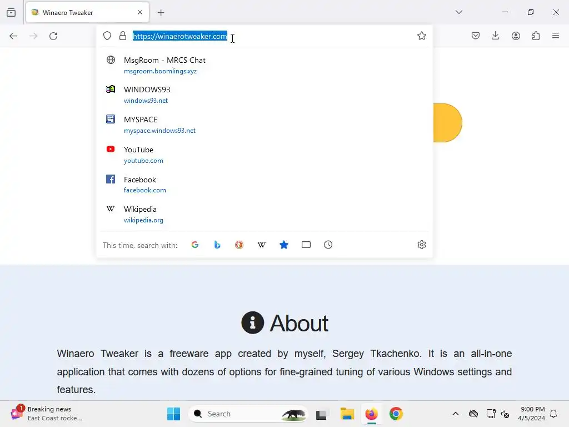Select Facebook suggestion
The image size is (569, 427).
pyautogui.click(x=264, y=185)
